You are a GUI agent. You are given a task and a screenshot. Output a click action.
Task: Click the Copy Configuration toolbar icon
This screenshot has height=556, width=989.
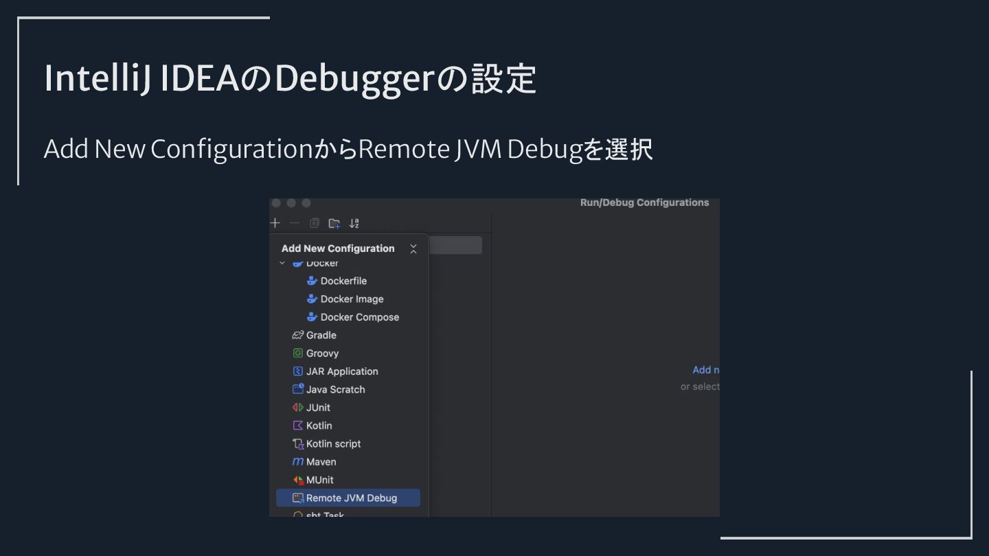(315, 223)
